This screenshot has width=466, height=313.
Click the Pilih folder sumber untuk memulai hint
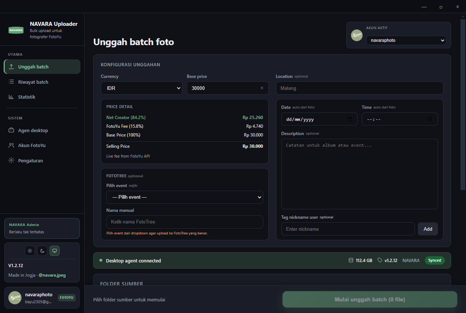(x=129, y=300)
